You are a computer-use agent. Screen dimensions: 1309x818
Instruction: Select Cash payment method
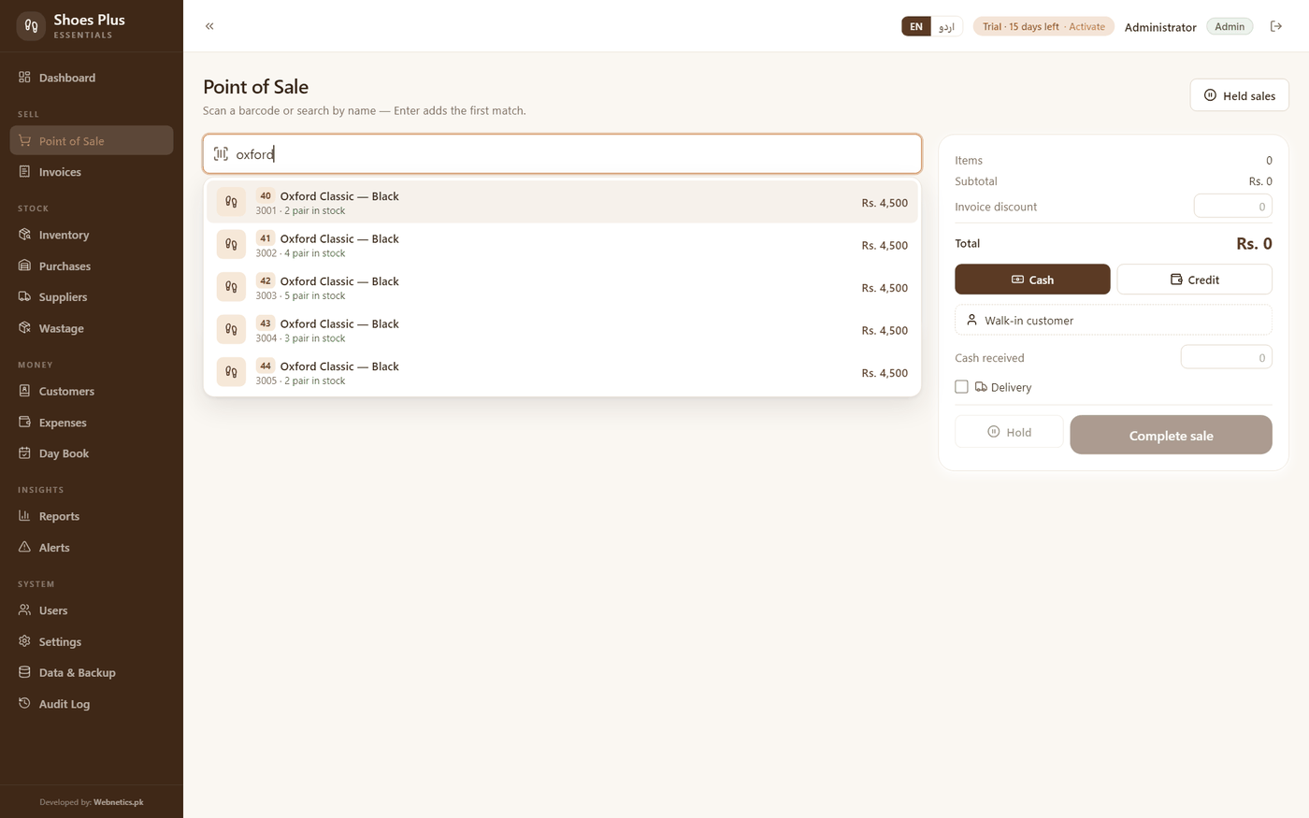[1032, 280]
